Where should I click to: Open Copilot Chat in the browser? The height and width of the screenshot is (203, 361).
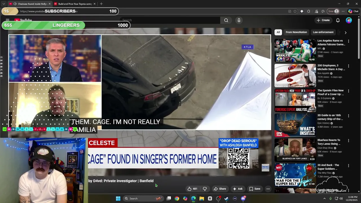pyautogui.click(x=353, y=11)
